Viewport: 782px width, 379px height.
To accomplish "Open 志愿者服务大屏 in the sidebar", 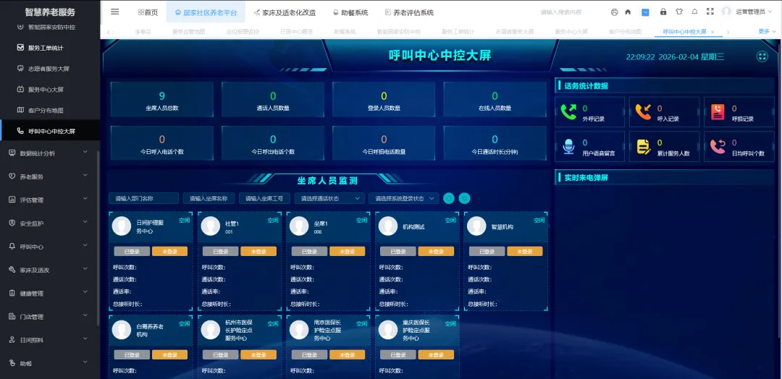I will [50, 69].
